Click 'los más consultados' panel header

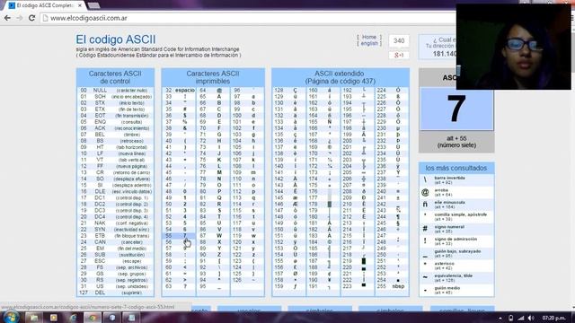coord(456,168)
